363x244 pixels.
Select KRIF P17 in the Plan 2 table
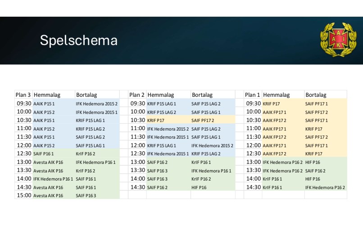(156, 120)
